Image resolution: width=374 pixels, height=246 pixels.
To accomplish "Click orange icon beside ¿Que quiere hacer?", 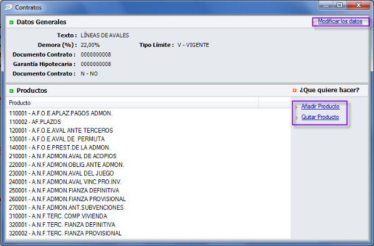I will click(294, 90).
